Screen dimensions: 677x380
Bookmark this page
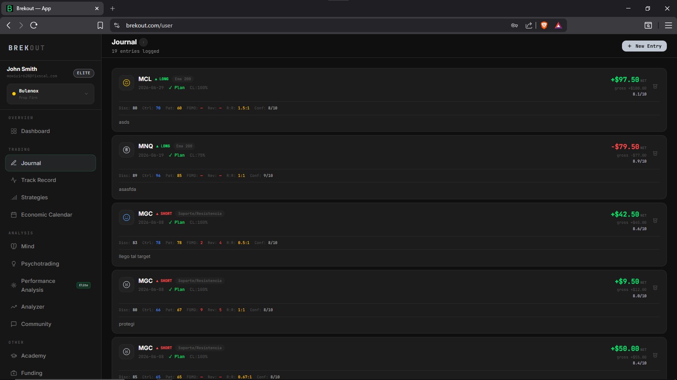(100, 25)
